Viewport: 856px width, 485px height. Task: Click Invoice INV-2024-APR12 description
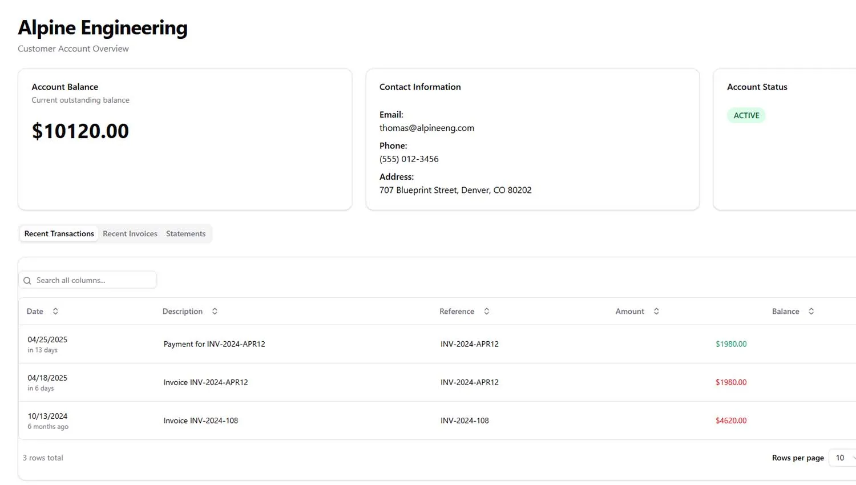(x=206, y=382)
